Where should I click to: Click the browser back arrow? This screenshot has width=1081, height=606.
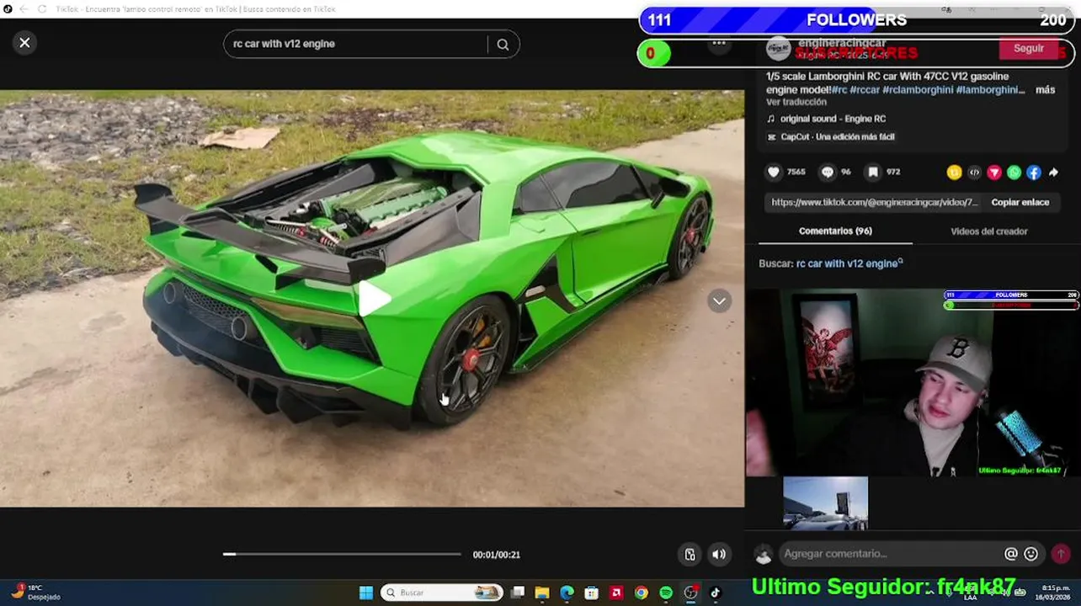(x=24, y=8)
